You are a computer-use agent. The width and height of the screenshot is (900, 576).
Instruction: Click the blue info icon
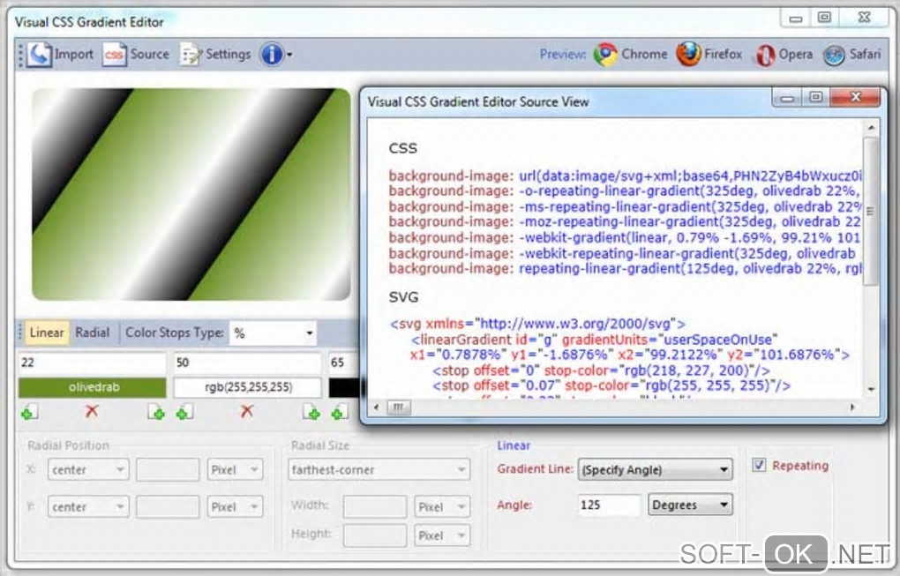tap(272, 55)
